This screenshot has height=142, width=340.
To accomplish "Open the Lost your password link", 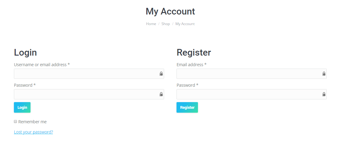I will 33,132.
